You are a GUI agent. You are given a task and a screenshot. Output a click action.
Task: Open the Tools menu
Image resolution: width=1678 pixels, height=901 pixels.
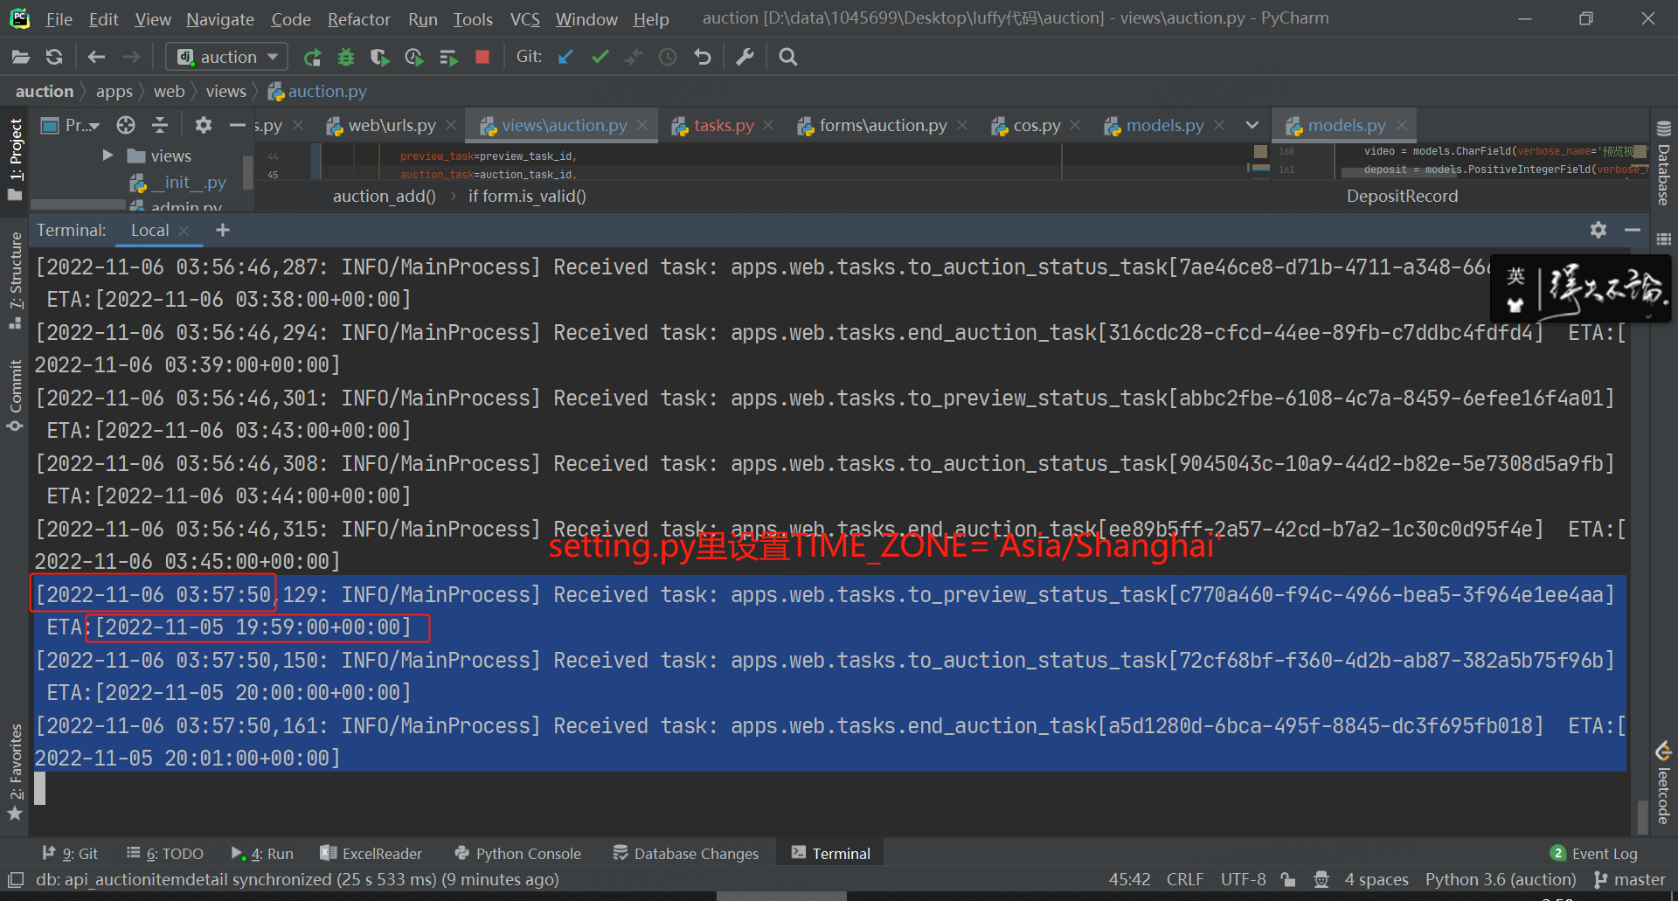473,18
